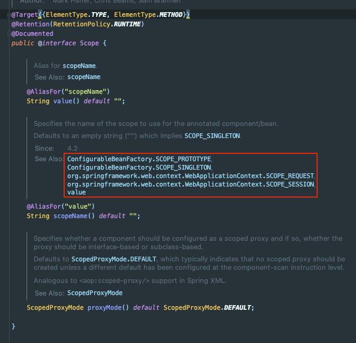The image size is (356, 343).
Task: Click the 'Since: 4.2' version value
Action: [x=73, y=148]
